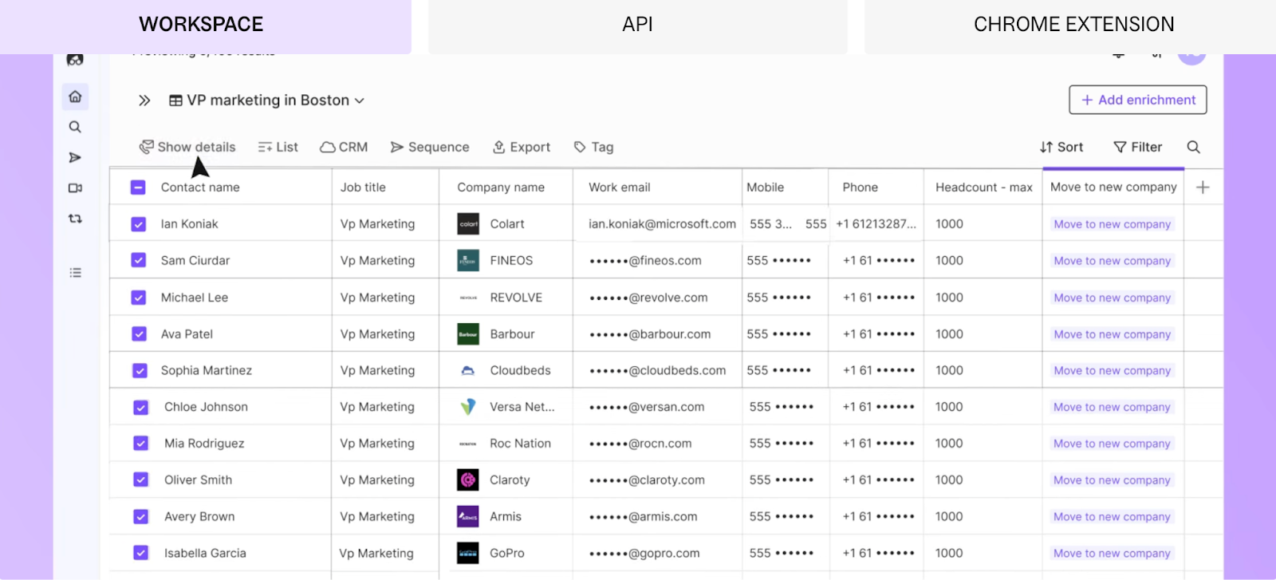Image resolution: width=1276 pixels, height=580 pixels.
Task: Click ian.koniak@microsoft.com email cell
Action: coord(662,224)
